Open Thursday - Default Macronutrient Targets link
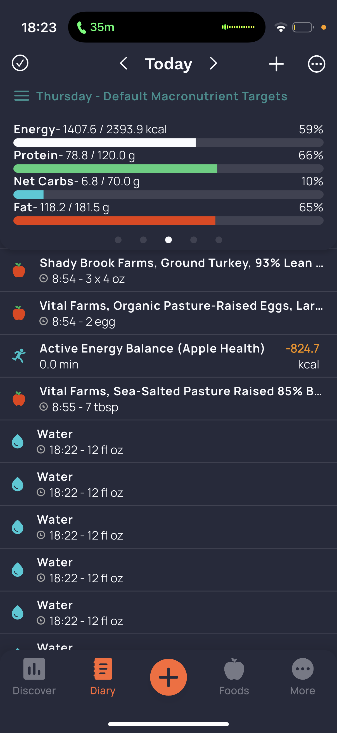The width and height of the screenshot is (337, 733). click(162, 96)
